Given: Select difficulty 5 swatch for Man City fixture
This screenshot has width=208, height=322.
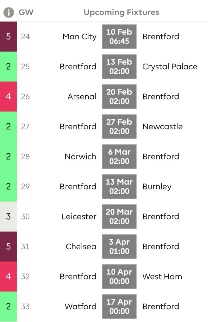Looking at the screenshot, I should tap(9, 37).
